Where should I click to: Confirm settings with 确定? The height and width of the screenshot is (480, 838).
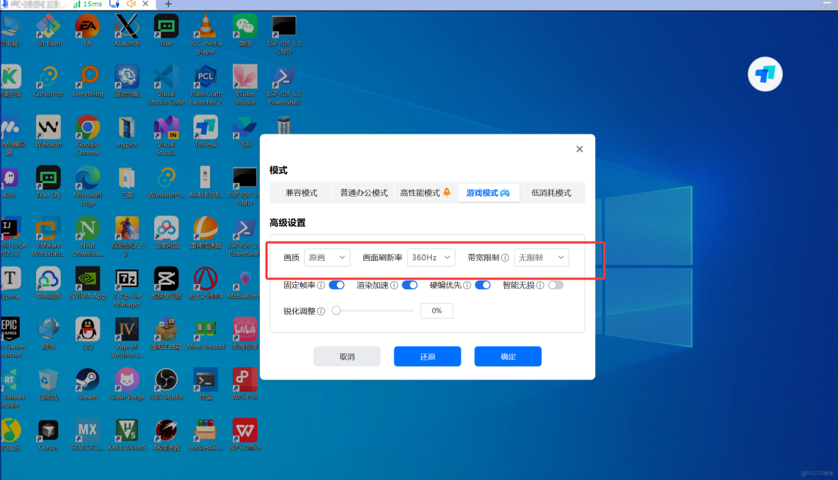507,356
